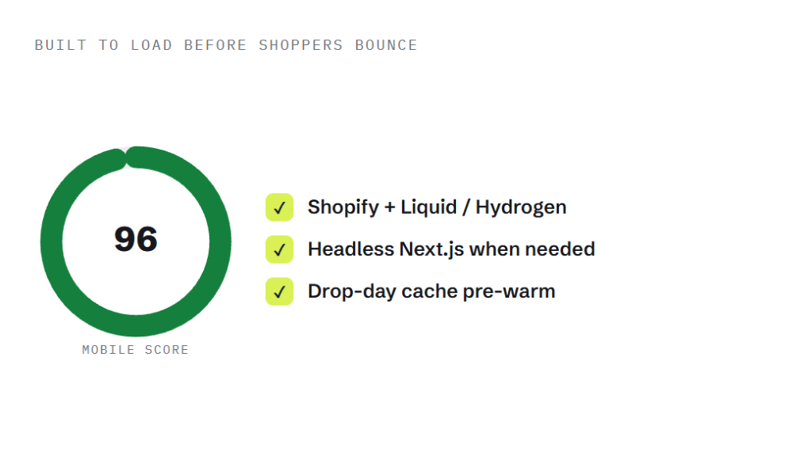Click the word Hydrogen in the first item

click(x=521, y=207)
